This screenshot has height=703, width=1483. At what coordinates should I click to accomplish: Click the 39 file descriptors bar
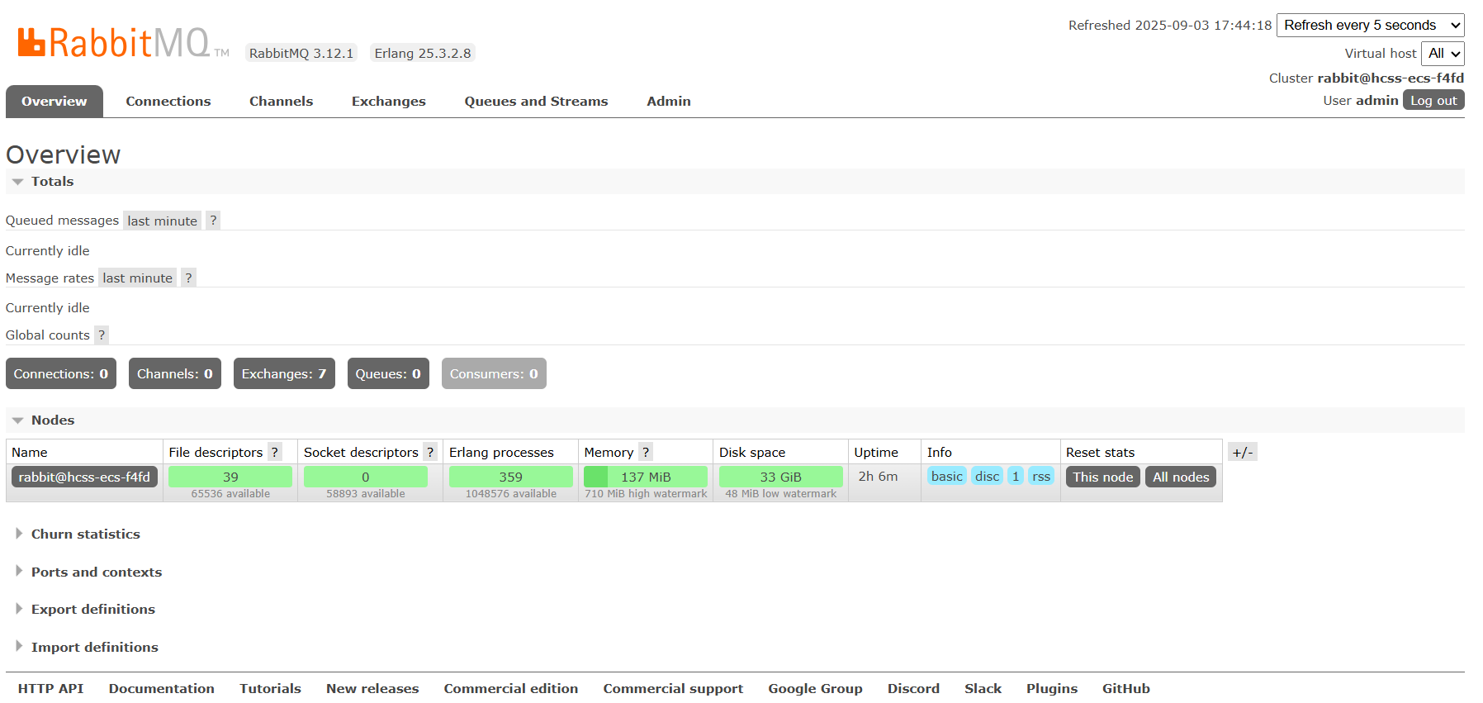230,477
